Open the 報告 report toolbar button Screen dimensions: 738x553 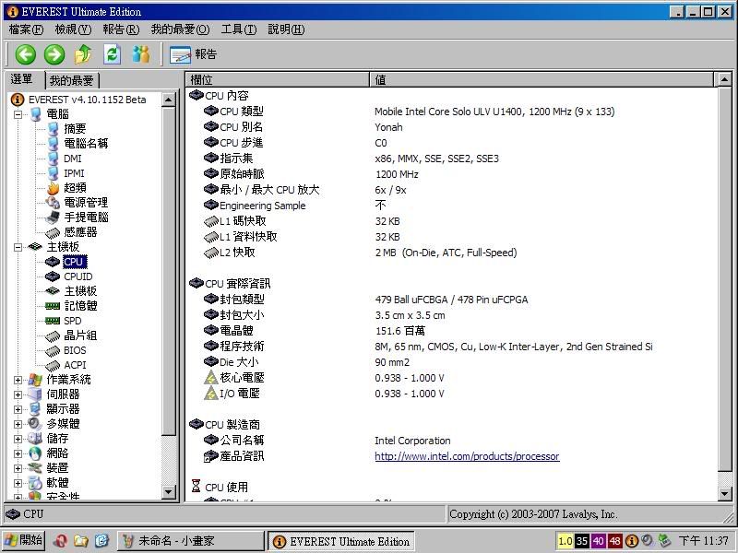[193, 54]
